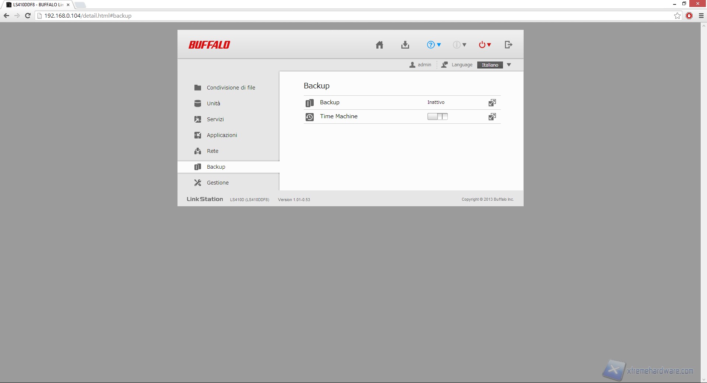Click the BUFFALO logo
Image resolution: width=707 pixels, height=383 pixels.
point(209,45)
